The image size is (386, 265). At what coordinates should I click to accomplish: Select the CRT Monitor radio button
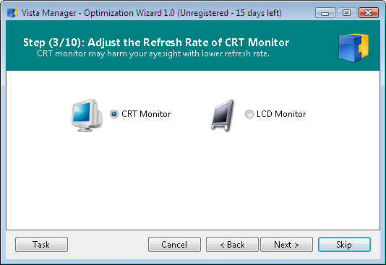(x=114, y=114)
